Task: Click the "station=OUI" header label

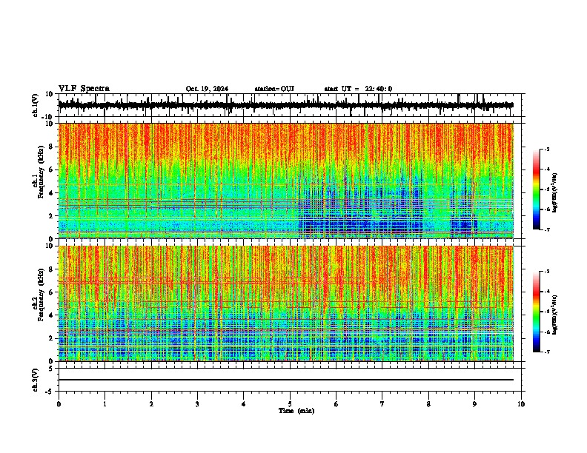Action: click(274, 89)
